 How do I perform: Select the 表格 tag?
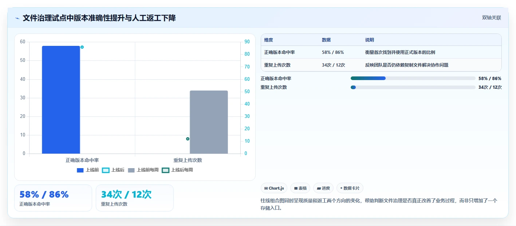point(300,188)
